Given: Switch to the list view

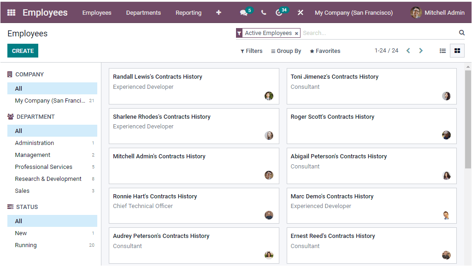Looking at the screenshot, I should click(442, 51).
